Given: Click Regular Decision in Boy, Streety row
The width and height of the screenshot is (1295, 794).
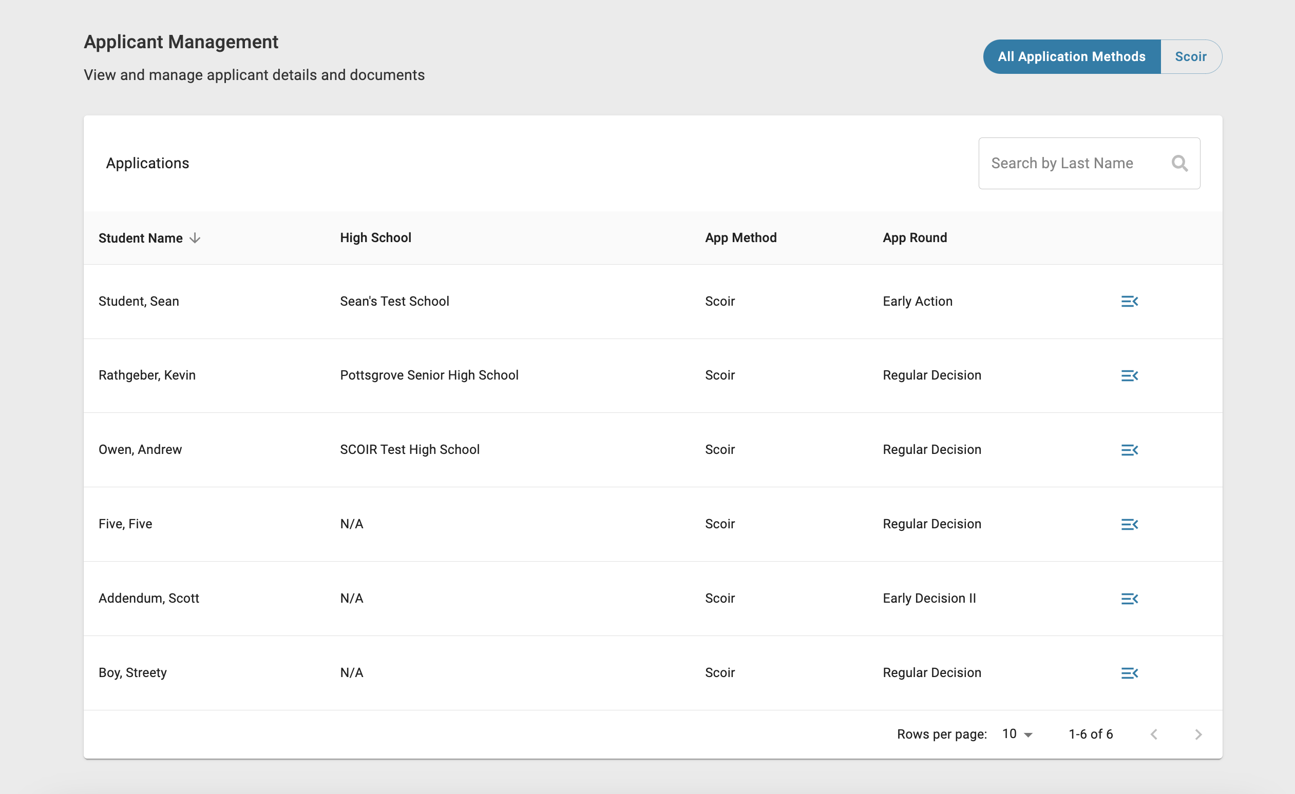Looking at the screenshot, I should tap(932, 673).
